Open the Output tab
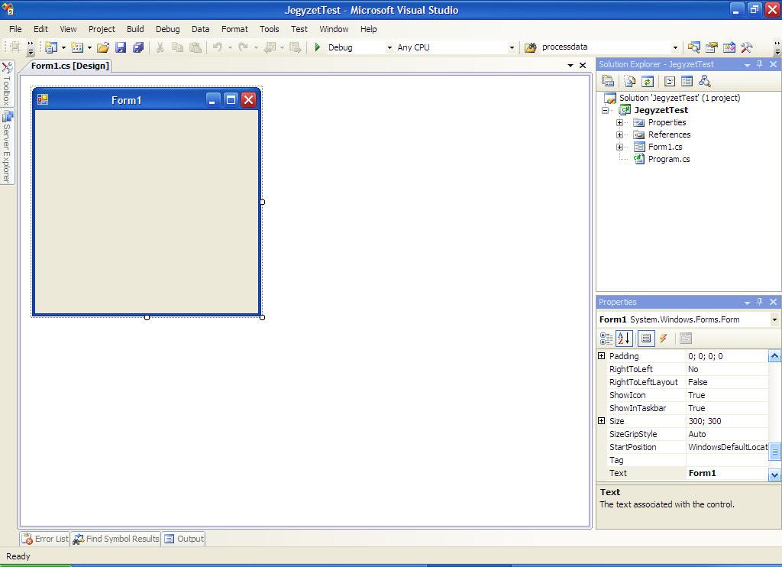The width and height of the screenshot is (782, 567). coord(184,539)
